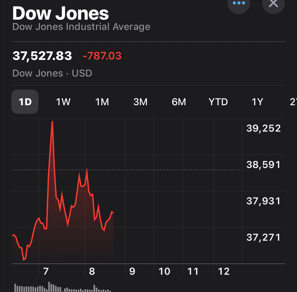
Task: Open the three-dot more options menu
Action: click(x=239, y=4)
